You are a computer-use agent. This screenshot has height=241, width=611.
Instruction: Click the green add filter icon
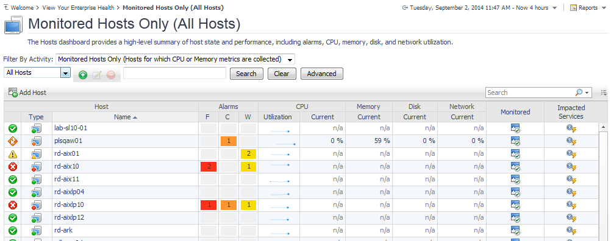click(x=82, y=75)
